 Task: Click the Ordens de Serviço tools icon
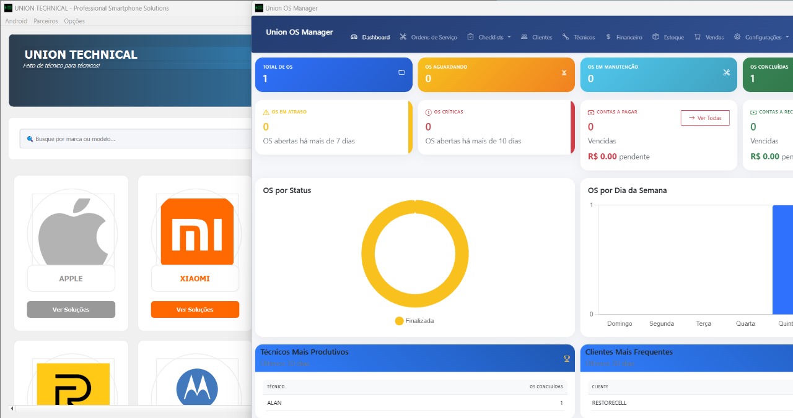[403, 37]
